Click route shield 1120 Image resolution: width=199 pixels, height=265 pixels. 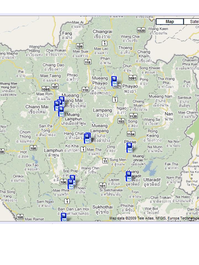tap(133, 116)
